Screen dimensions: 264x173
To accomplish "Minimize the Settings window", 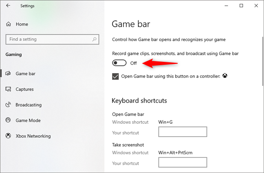I will (x=226, y=6).
